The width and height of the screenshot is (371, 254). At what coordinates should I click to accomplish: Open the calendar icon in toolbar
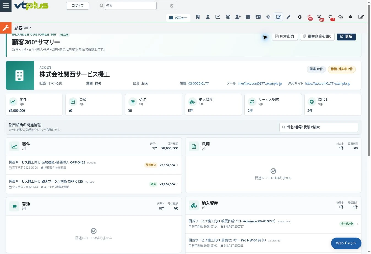click(x=248, y=17)
